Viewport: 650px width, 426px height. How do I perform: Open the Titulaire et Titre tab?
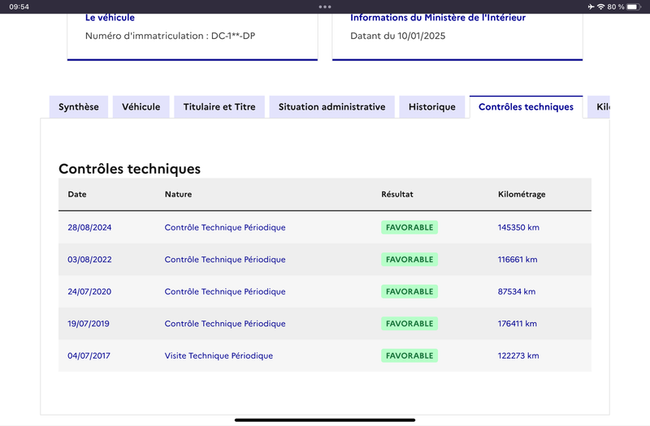point(219,107)
